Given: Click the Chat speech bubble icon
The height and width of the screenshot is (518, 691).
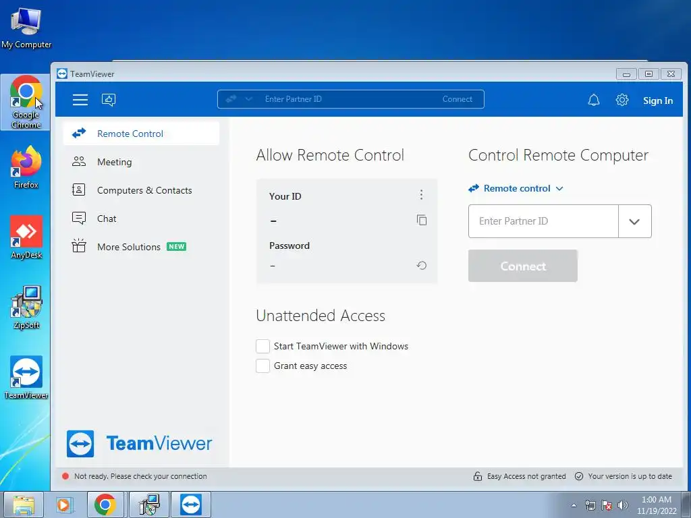Looking at the screenshot, I should tap(79, 218).
